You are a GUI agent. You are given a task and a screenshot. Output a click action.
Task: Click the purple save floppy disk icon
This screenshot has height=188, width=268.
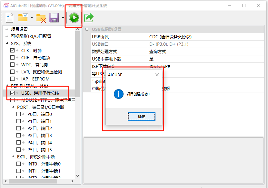[54, 18]
